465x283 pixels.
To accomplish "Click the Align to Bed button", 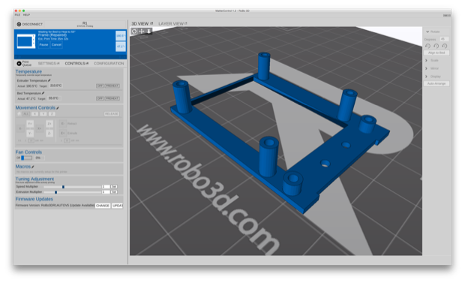I will click(x=436, y=53).
